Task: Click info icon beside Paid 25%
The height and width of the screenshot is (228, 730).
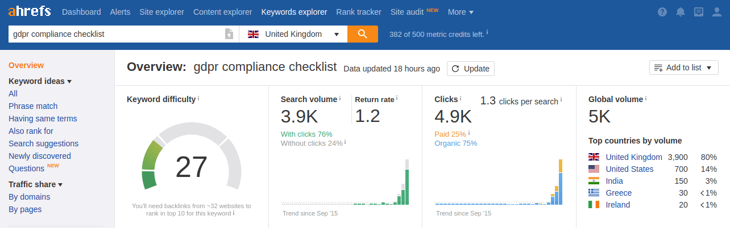Action: [x=469, y=133]
